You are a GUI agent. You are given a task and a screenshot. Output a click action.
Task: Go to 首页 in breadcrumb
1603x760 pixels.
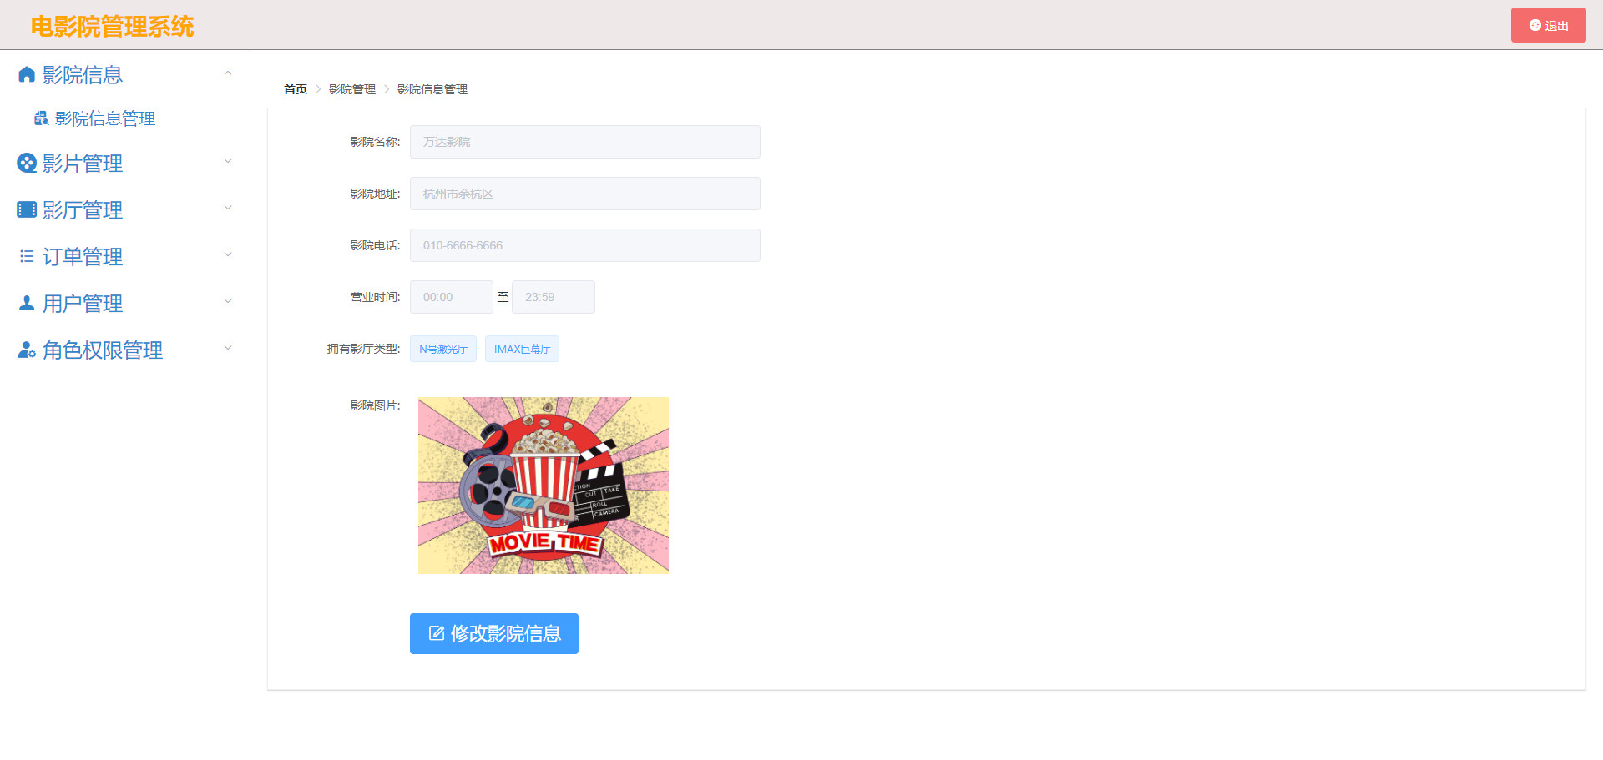point(296,89)
